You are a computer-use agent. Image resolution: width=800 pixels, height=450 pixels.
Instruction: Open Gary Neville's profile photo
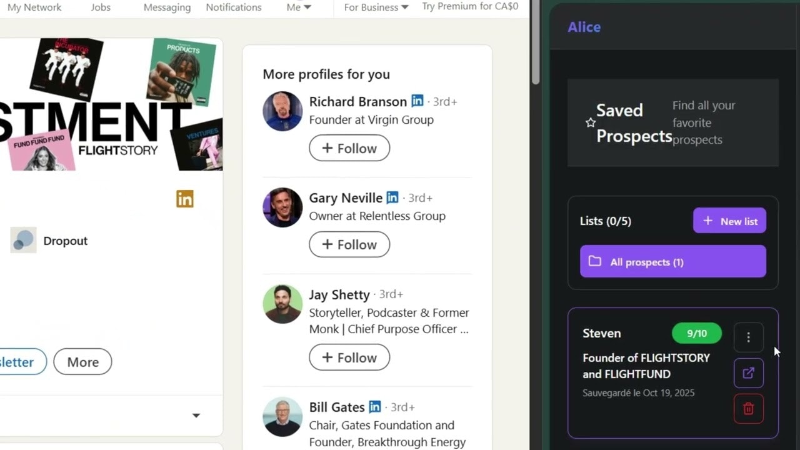[282, 207]
